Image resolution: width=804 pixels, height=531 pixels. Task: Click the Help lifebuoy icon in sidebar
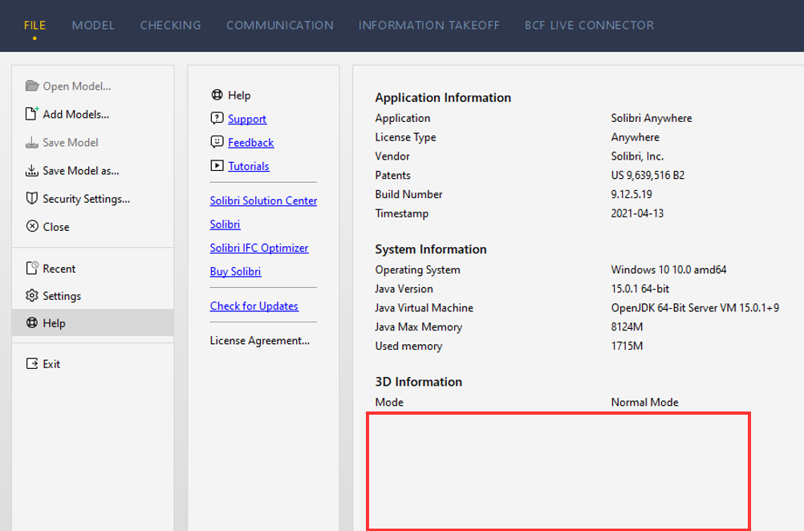32,322
